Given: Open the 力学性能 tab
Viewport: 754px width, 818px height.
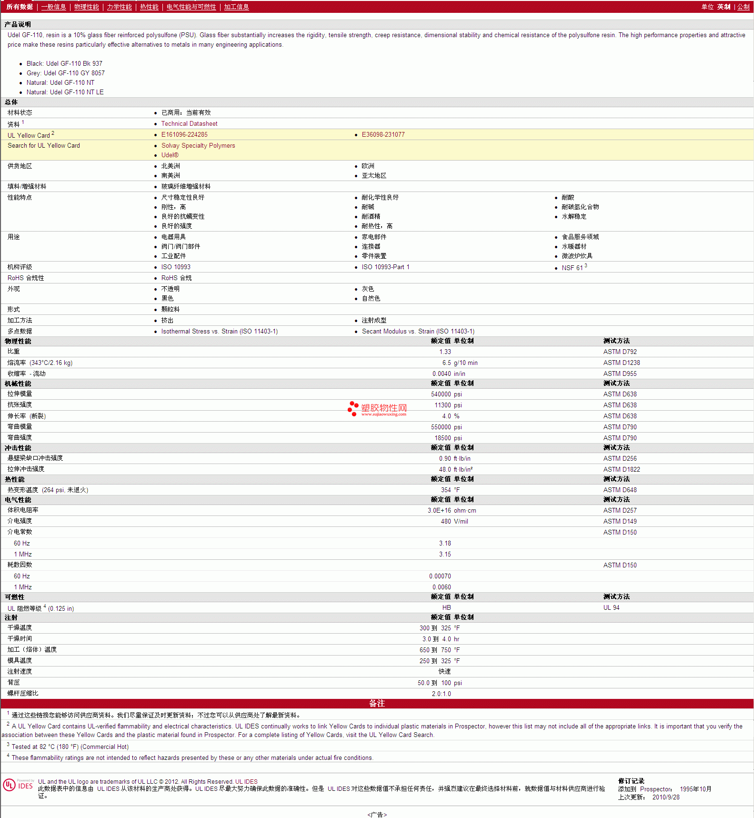Looking at the screenshot, I should click(x=119, y=7).
